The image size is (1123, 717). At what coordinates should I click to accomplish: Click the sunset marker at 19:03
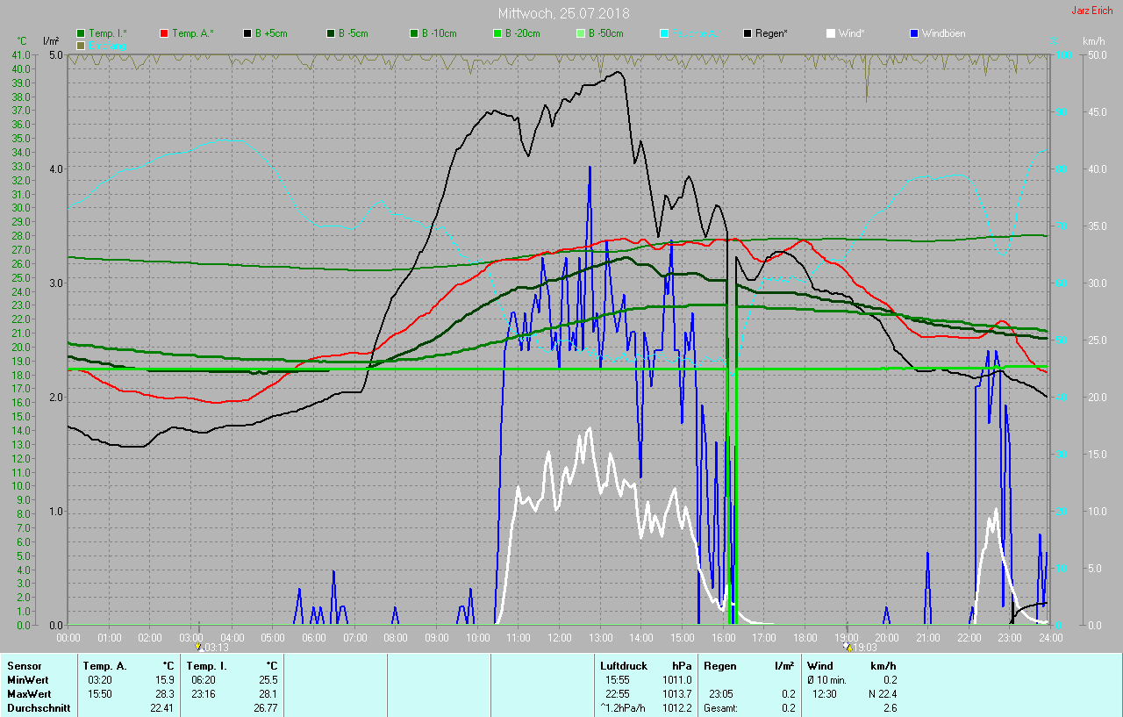pyautogui.click(x=848, y=647)
